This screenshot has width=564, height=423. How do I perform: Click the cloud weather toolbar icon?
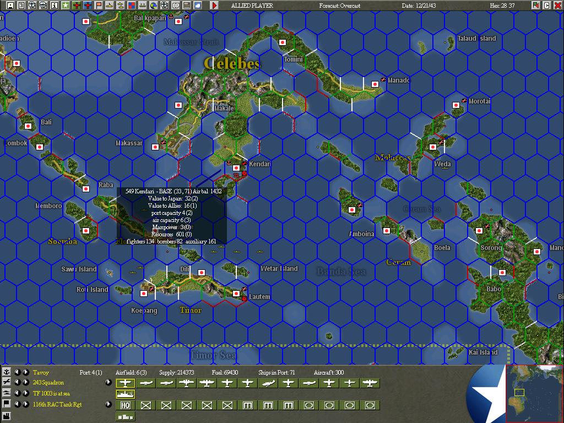(198, 5)
